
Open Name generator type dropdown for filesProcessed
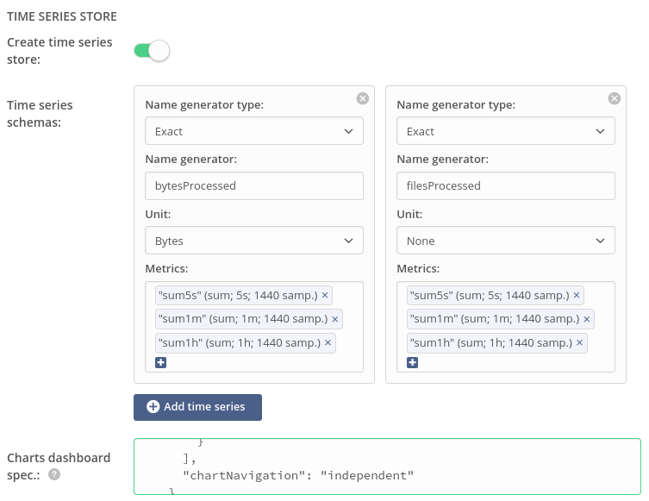click(x=506, y=131)
